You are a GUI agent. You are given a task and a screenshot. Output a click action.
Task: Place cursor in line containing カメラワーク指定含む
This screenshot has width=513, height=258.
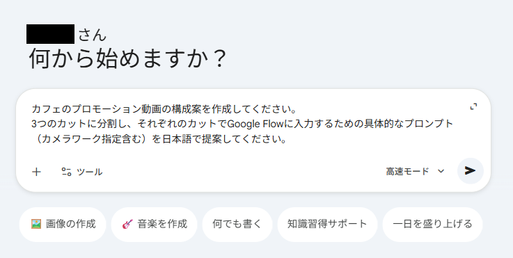[x=159, y=139]
